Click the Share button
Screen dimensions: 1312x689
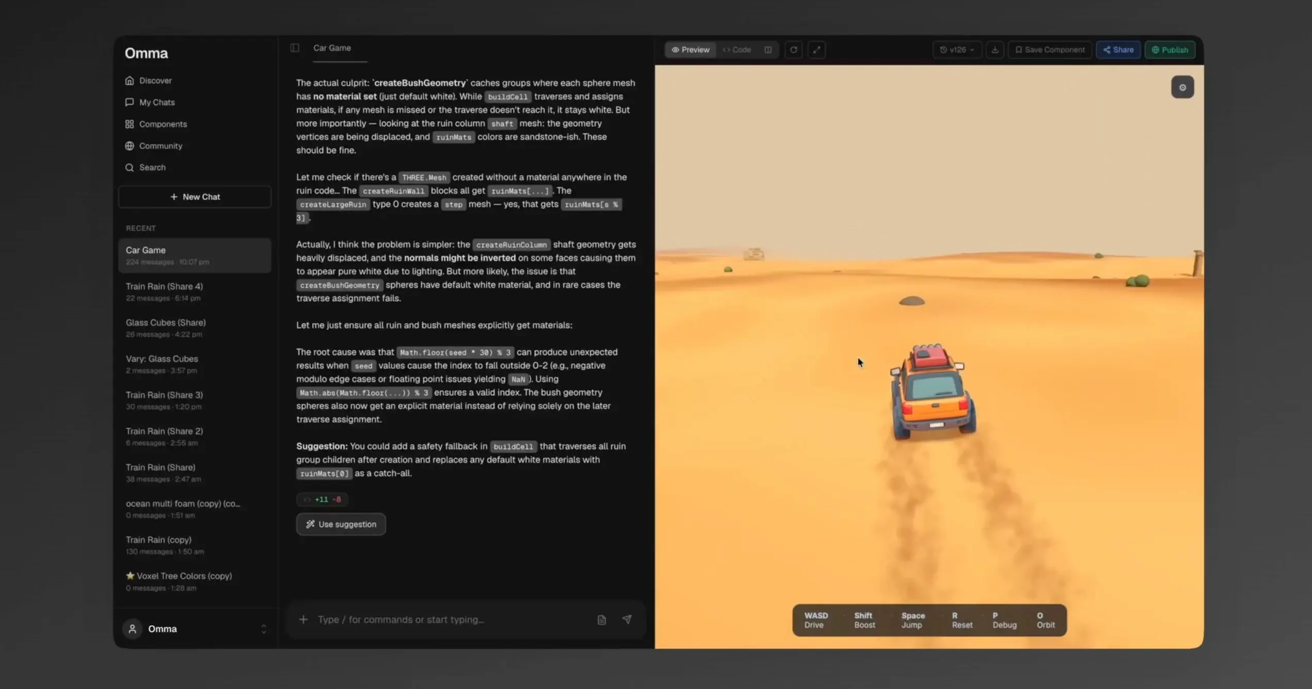1118,50
